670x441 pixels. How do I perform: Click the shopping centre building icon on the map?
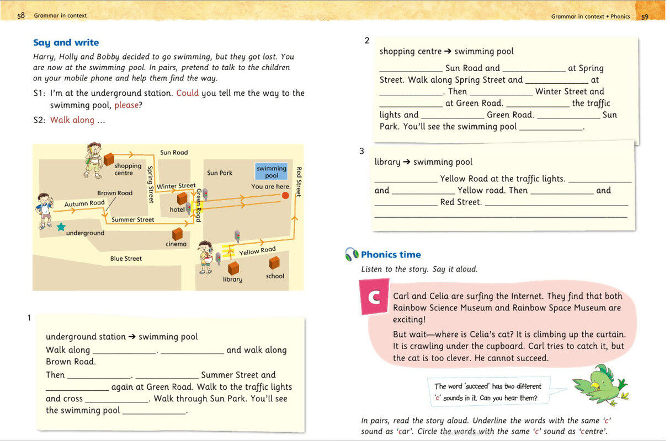tap(109, 158)
